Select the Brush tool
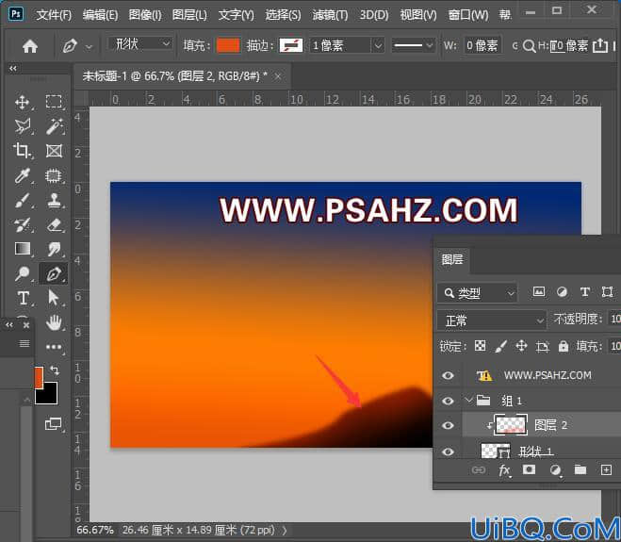Screen dimensions: 621x542 [x=23, y=201]
